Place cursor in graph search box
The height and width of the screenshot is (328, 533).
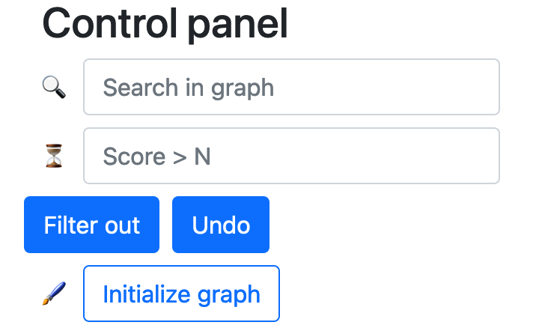291,87
